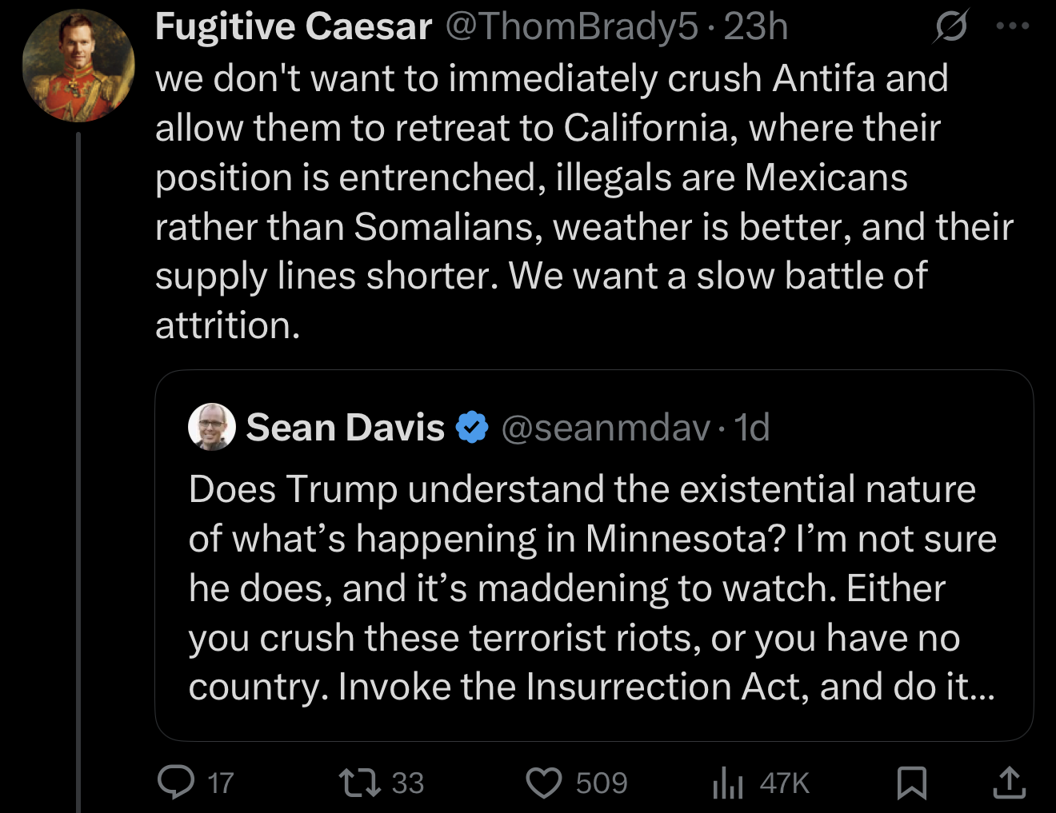Open the @seanmdav handle

pyautogui.click(x=606, y=428)
